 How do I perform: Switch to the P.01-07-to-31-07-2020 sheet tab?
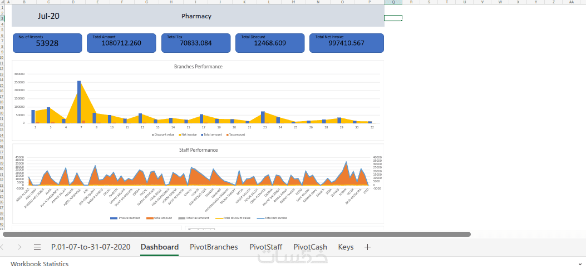(91, 247)
